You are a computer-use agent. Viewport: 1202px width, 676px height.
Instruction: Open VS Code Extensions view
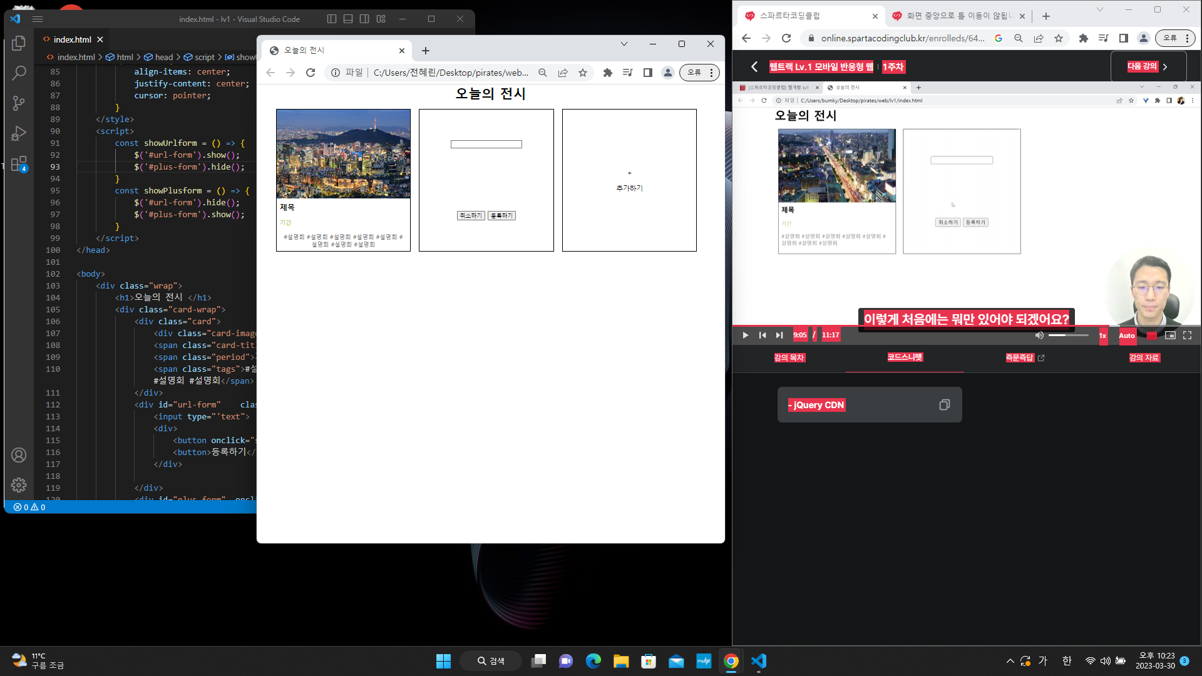19,163
